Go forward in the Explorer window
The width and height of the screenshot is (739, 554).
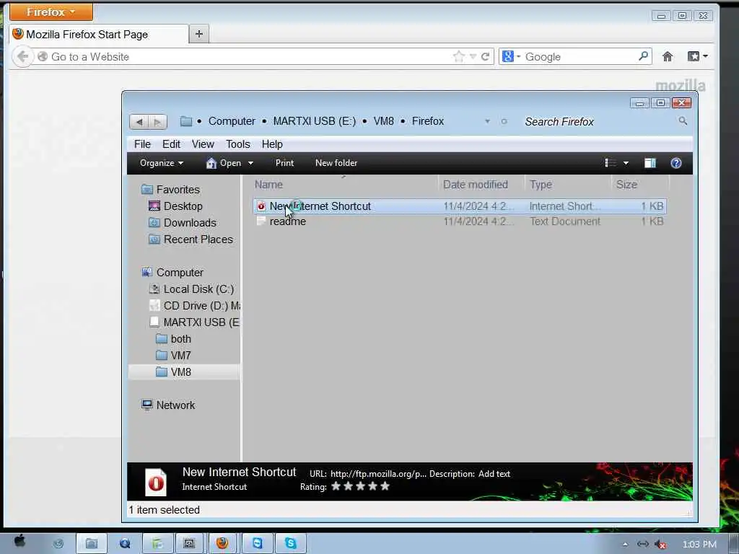tap(158, 121)
